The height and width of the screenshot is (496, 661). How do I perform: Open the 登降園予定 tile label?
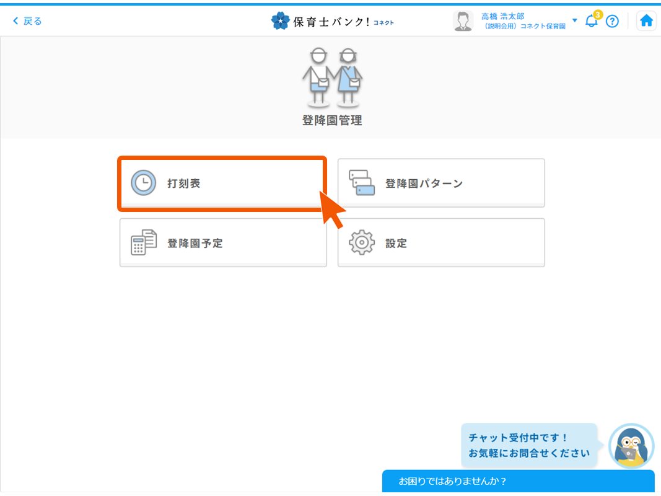pyautogui.click(x=195, y=243)
